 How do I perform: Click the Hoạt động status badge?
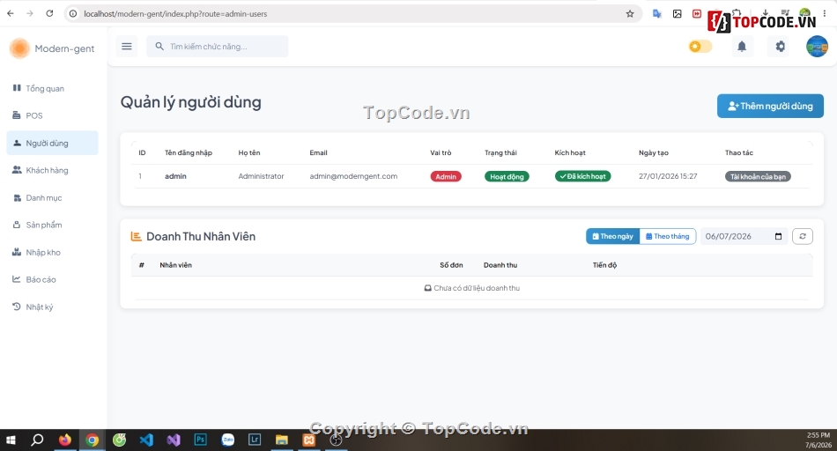click(507, 177)
